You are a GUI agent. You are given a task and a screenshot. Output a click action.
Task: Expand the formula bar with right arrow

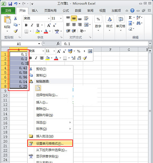pos(150,44)
